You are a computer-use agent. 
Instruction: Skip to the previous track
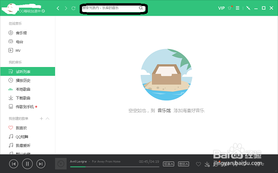13,164
